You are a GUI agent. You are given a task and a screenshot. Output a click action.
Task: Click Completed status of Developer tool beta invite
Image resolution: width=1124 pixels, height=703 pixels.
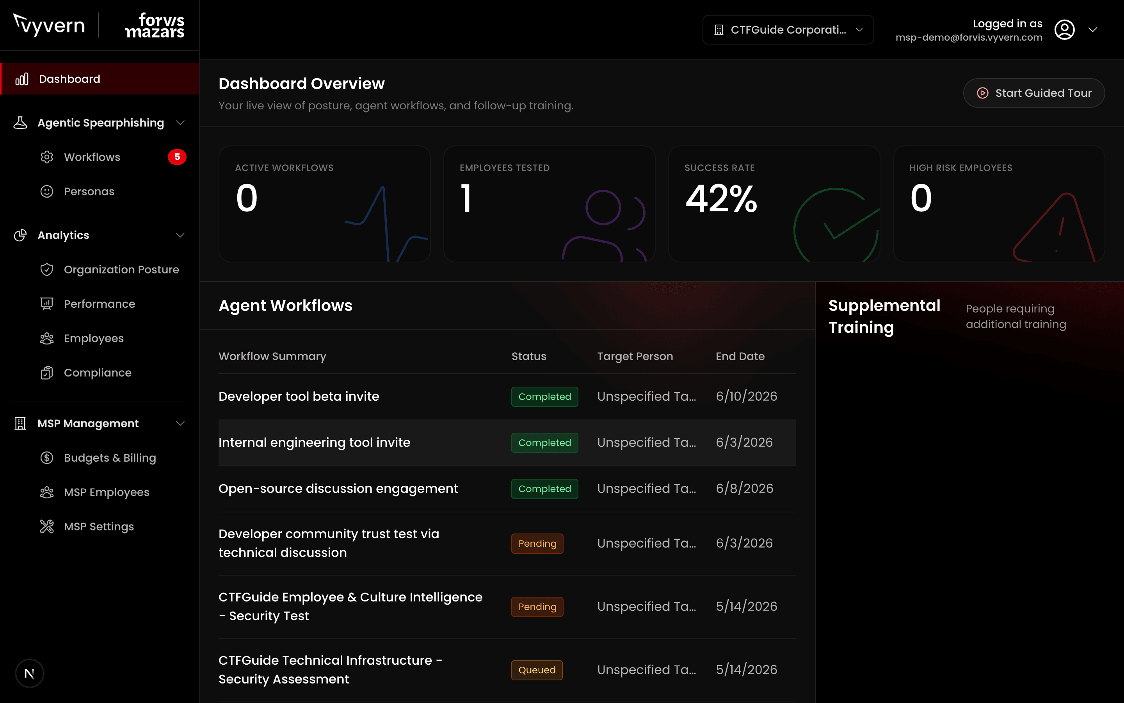[x=545, y=396]
